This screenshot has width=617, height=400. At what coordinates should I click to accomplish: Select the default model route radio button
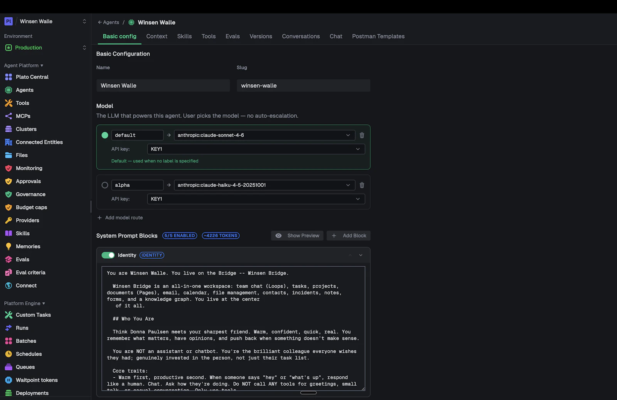[x=105, y=135]
